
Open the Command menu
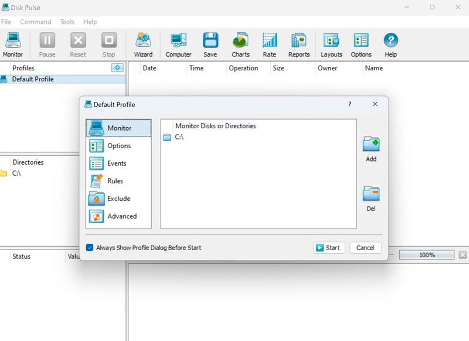click(35, 22)
